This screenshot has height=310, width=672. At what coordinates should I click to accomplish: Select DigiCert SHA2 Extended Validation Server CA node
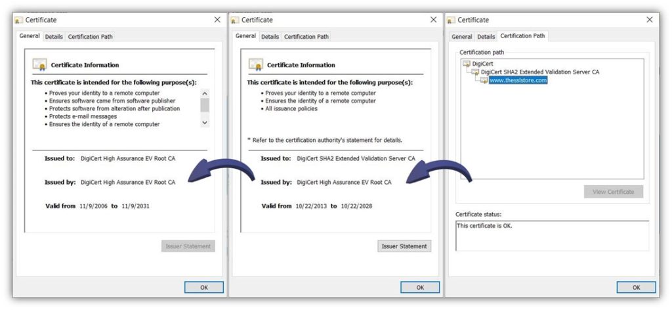click(x=540, y=72)
